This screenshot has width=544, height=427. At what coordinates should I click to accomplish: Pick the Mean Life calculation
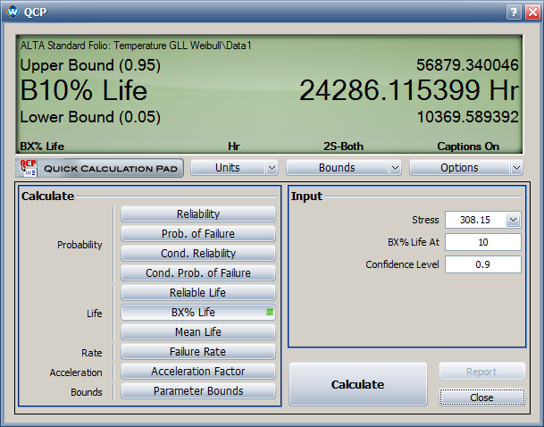coord(197,332)
